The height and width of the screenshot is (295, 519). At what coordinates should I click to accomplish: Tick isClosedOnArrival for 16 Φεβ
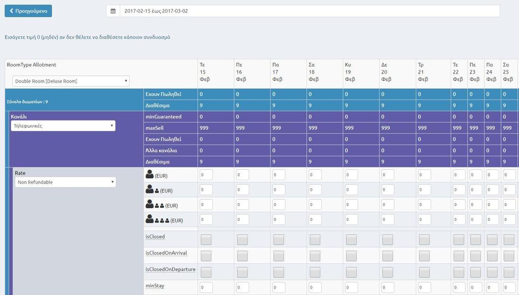pos(242,255)
